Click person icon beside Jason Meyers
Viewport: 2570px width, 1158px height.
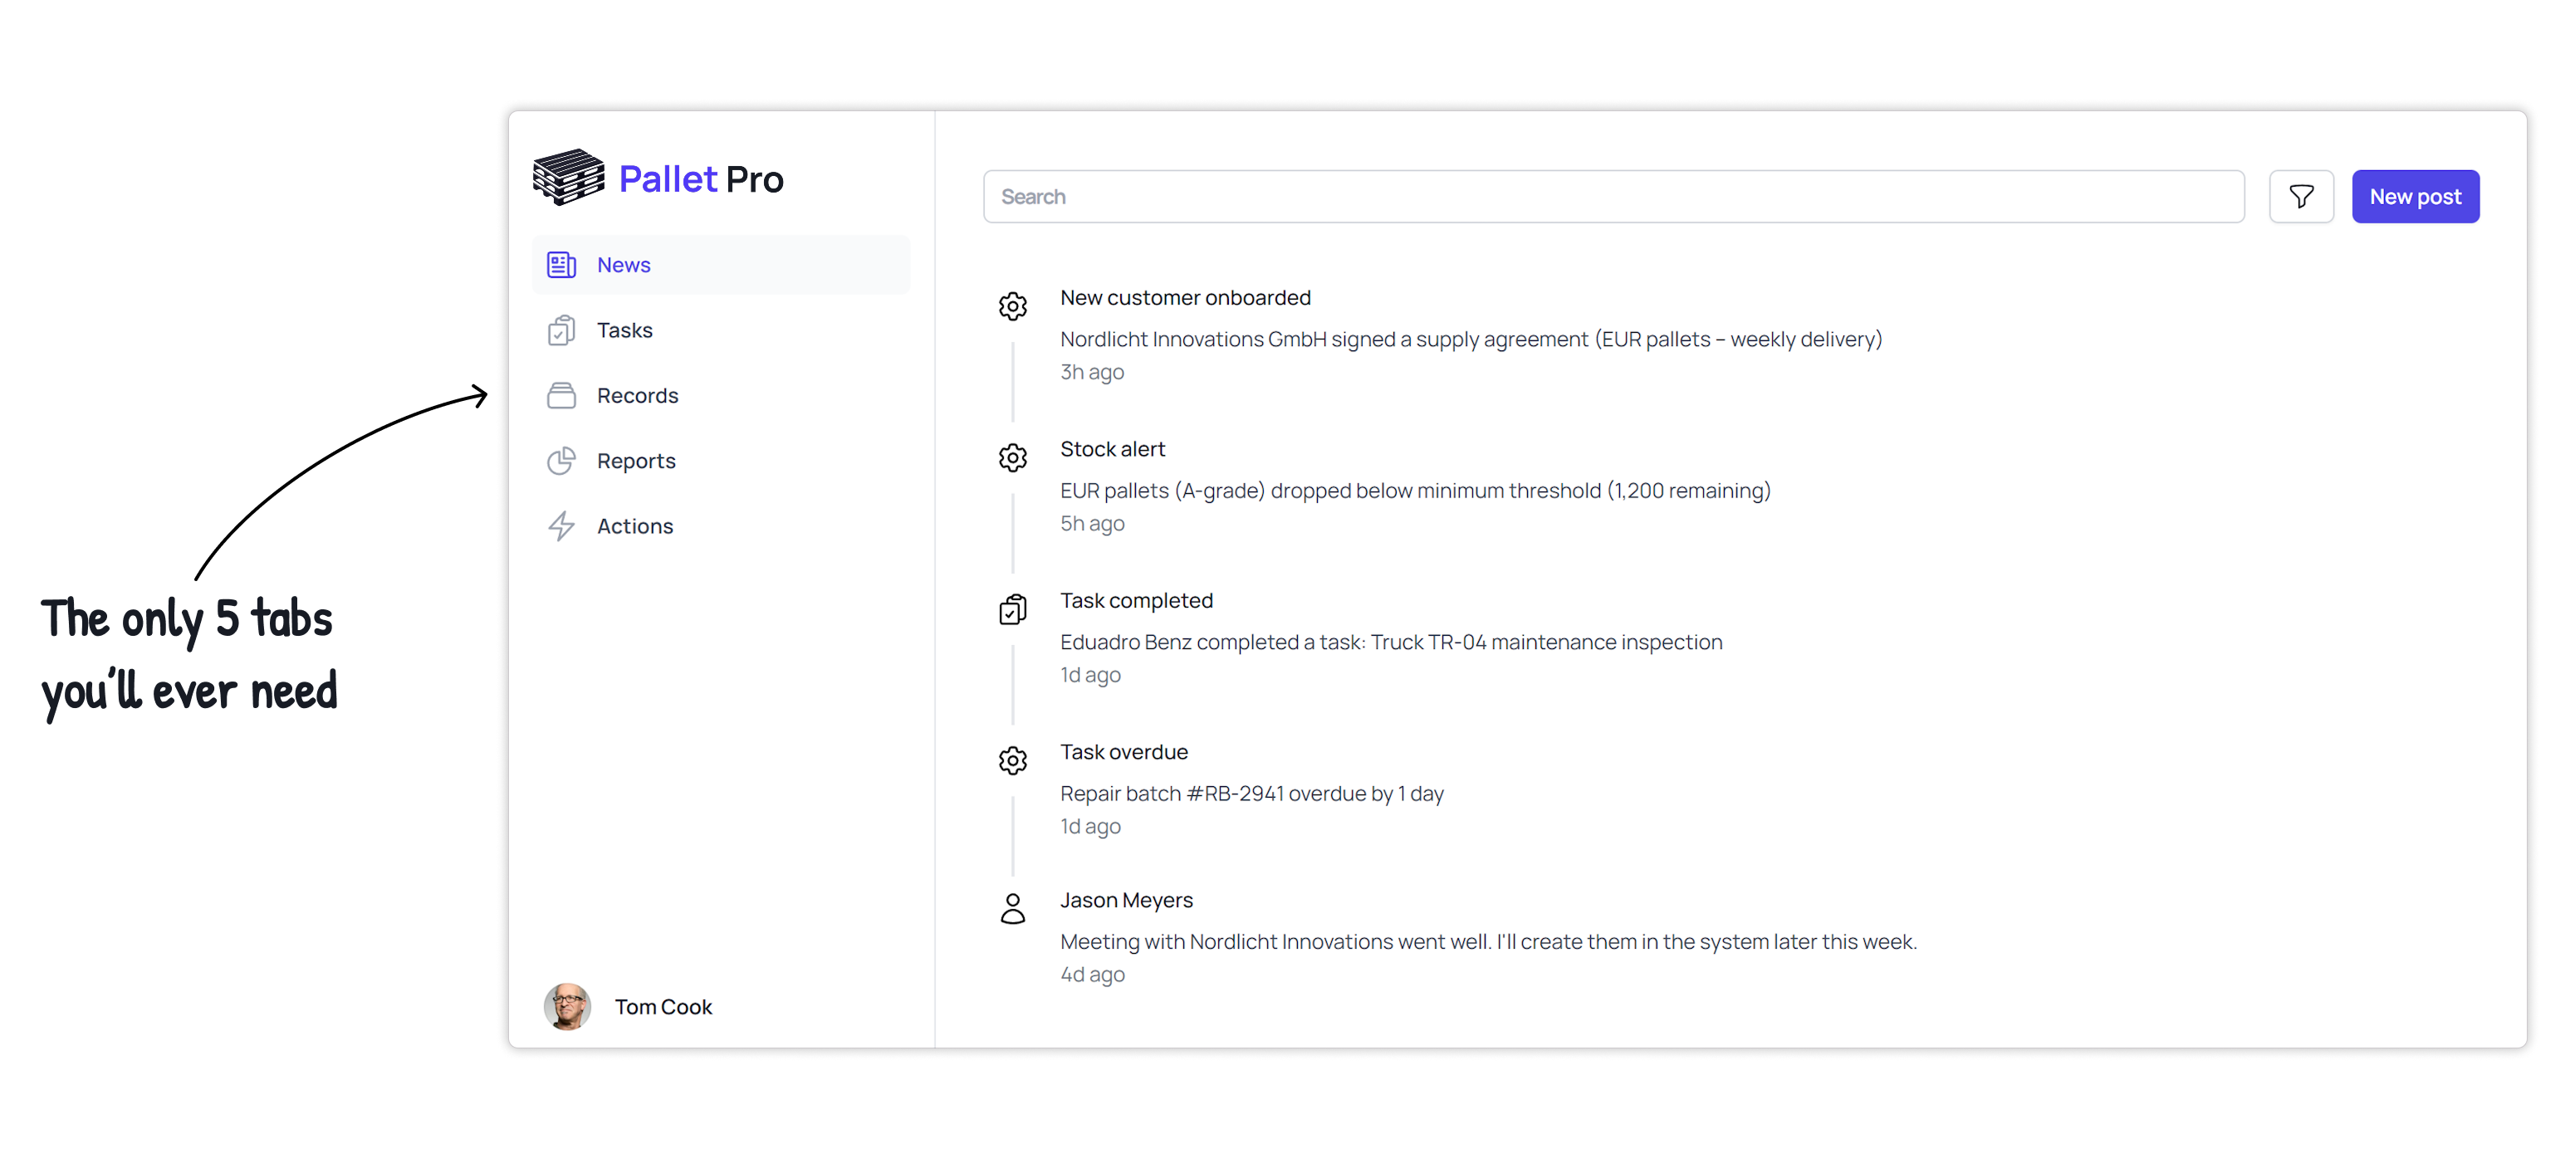coord(1012,909)
